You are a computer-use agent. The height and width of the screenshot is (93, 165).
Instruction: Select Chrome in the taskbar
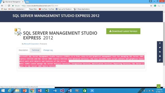32,91
